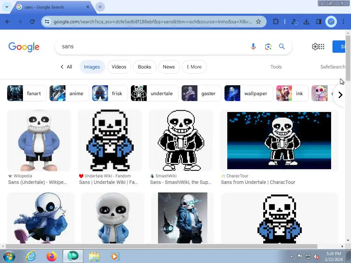Filter images by fanart chip
351x263 pixels.
tap(27, 93)
